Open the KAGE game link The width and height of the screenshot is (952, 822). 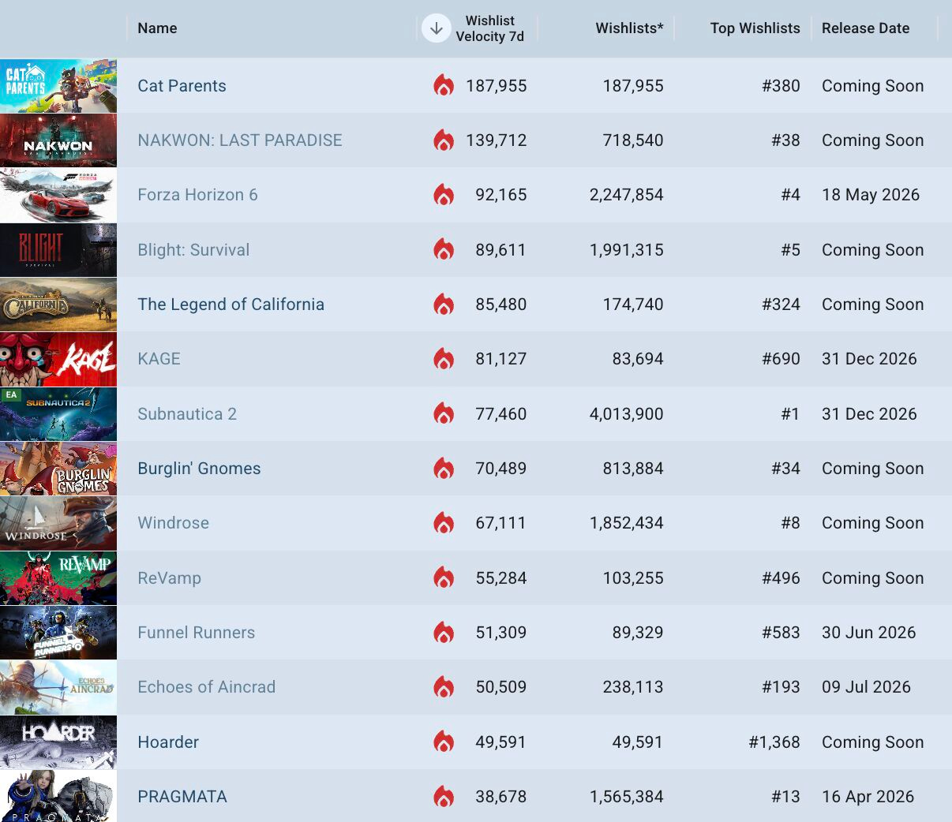coord(159,359)
